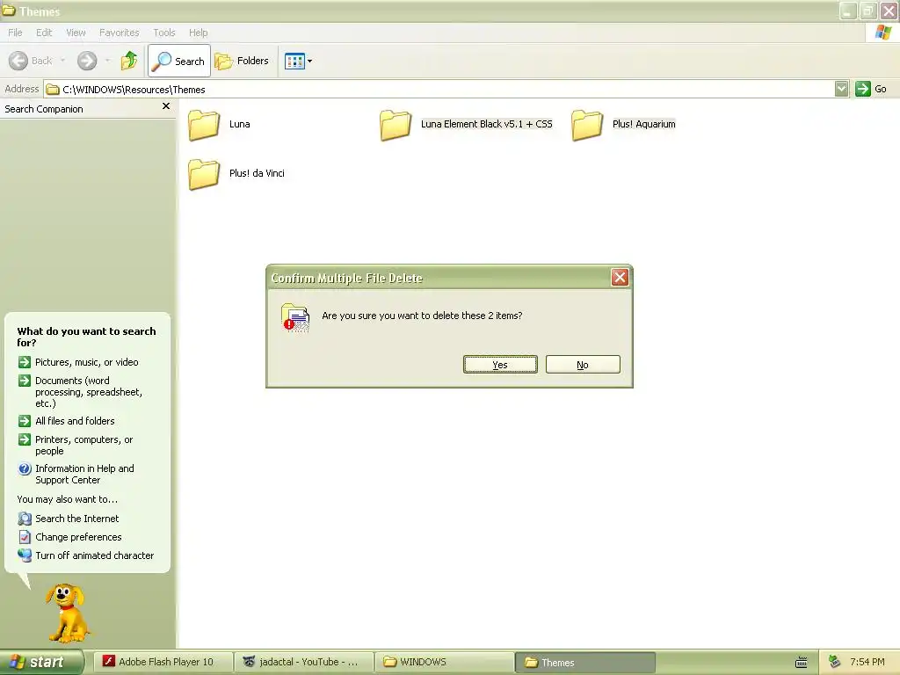Click the Search the Internet icon
Screen dimensions: 900x675
coord(24,519)
